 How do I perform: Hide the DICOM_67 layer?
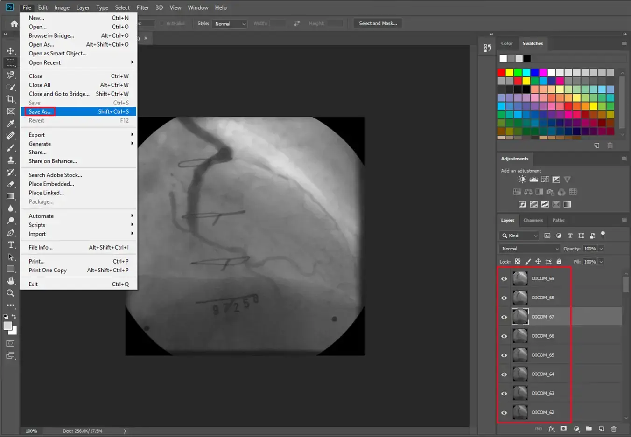pyautogui.click(x=504, y=317)
